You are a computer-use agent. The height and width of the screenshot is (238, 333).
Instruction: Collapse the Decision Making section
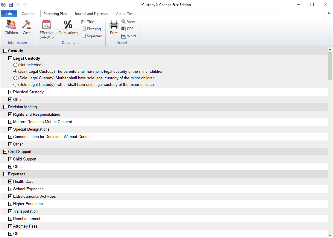5,107
